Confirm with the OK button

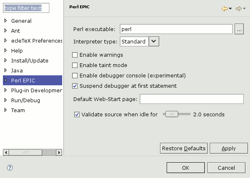point(186,168)
